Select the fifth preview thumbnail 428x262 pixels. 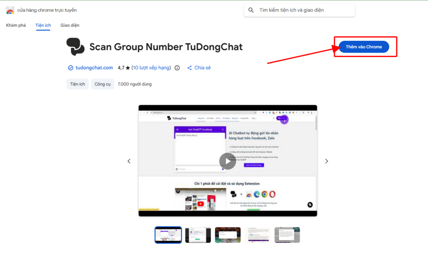[287, 235]
